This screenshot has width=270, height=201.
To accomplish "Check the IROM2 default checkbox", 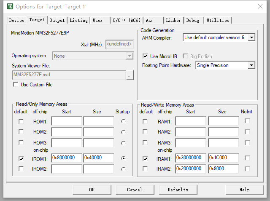I will pos(21,169).
